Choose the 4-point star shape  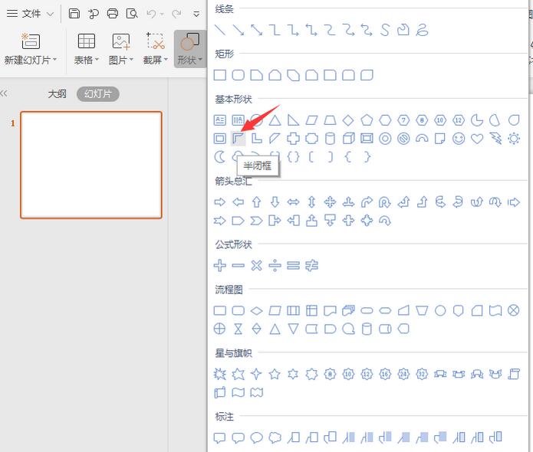point(256,374)
